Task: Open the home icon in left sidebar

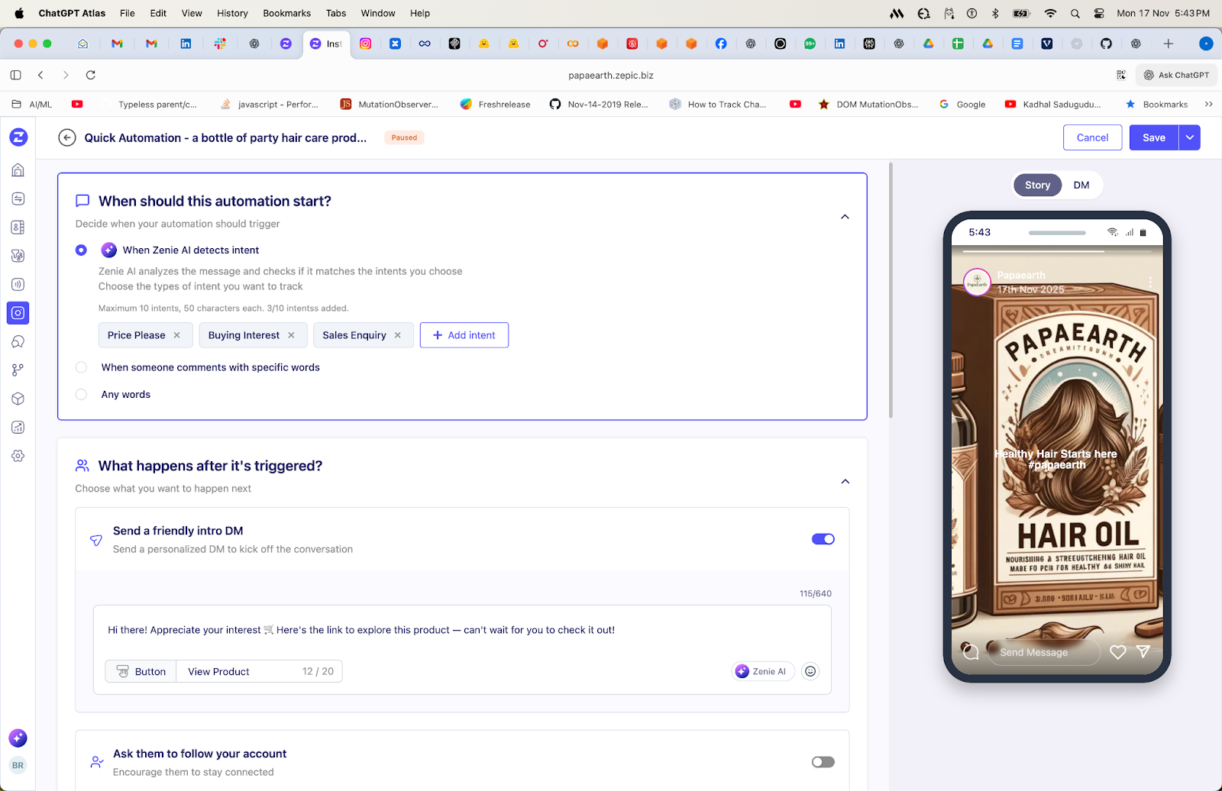Action: [18, 169]
